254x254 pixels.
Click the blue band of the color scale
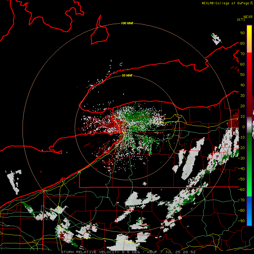click(x=249, y=211)
